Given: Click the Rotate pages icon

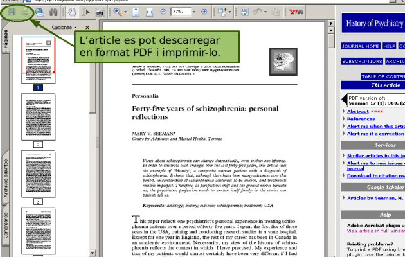Looking at the screenshot, I should point(222,12).
